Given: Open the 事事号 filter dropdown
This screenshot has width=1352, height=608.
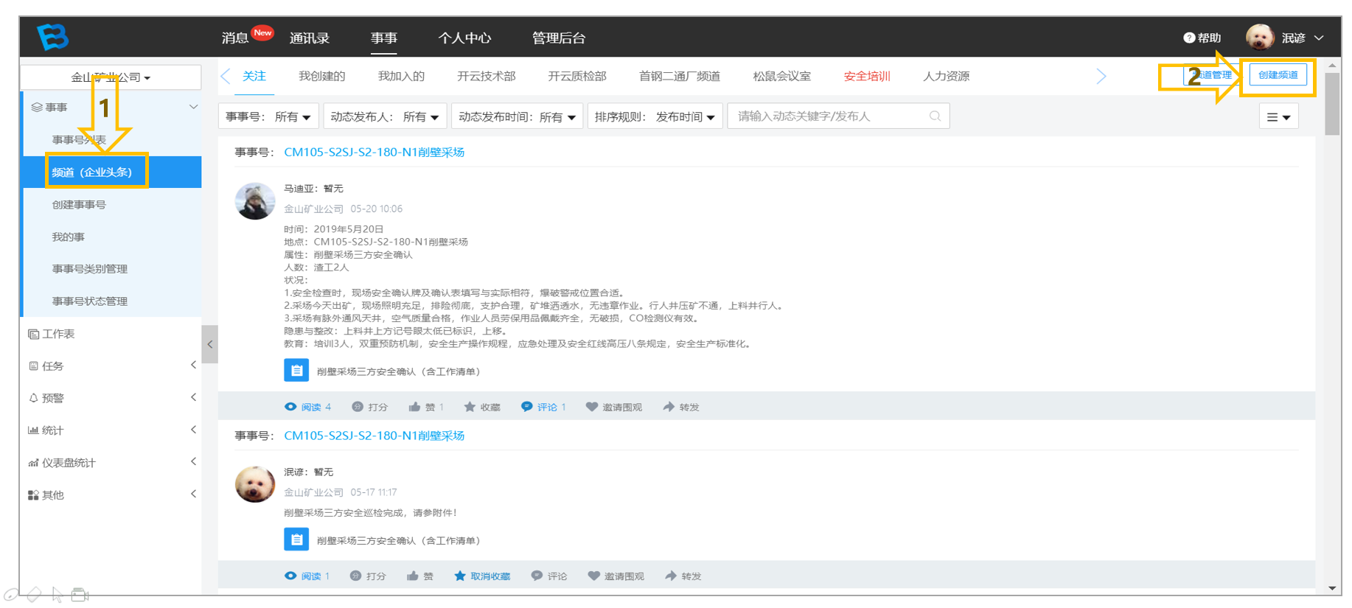Looking at the screenshot, I should coord(268,116).
